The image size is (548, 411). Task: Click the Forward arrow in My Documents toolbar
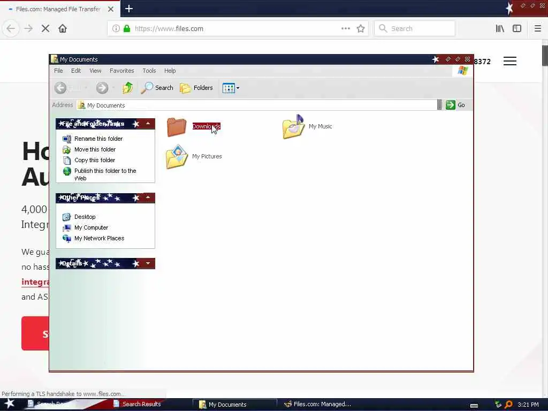coord(102,88)
